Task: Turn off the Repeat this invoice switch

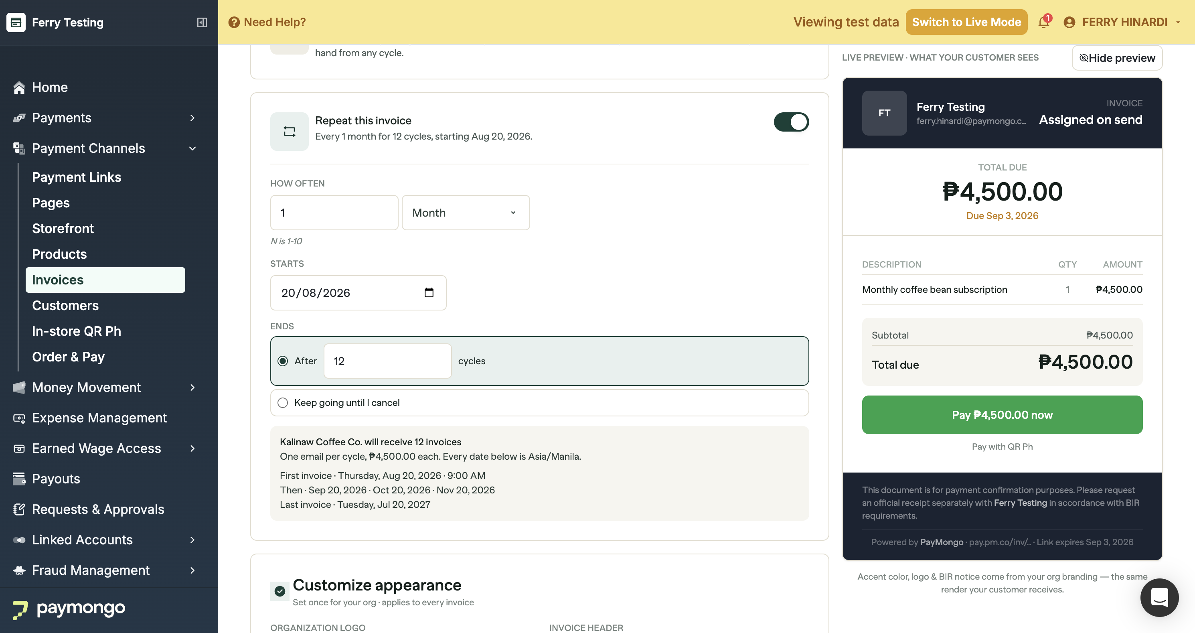Action: pos(791,122)
